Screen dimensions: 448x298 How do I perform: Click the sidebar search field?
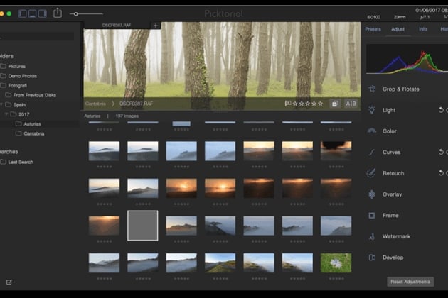click(37, 36)
